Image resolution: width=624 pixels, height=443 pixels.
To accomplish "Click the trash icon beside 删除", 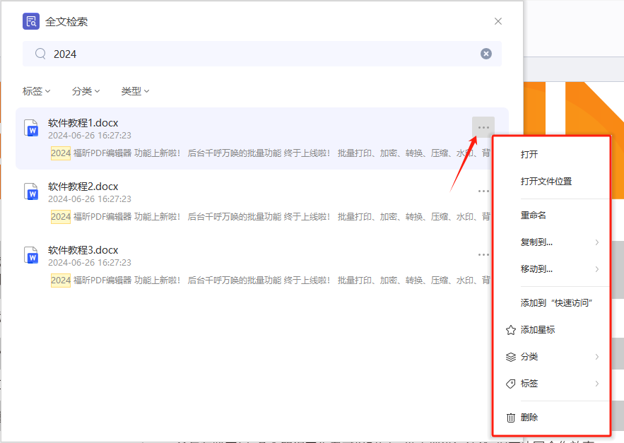I will 511,418.
